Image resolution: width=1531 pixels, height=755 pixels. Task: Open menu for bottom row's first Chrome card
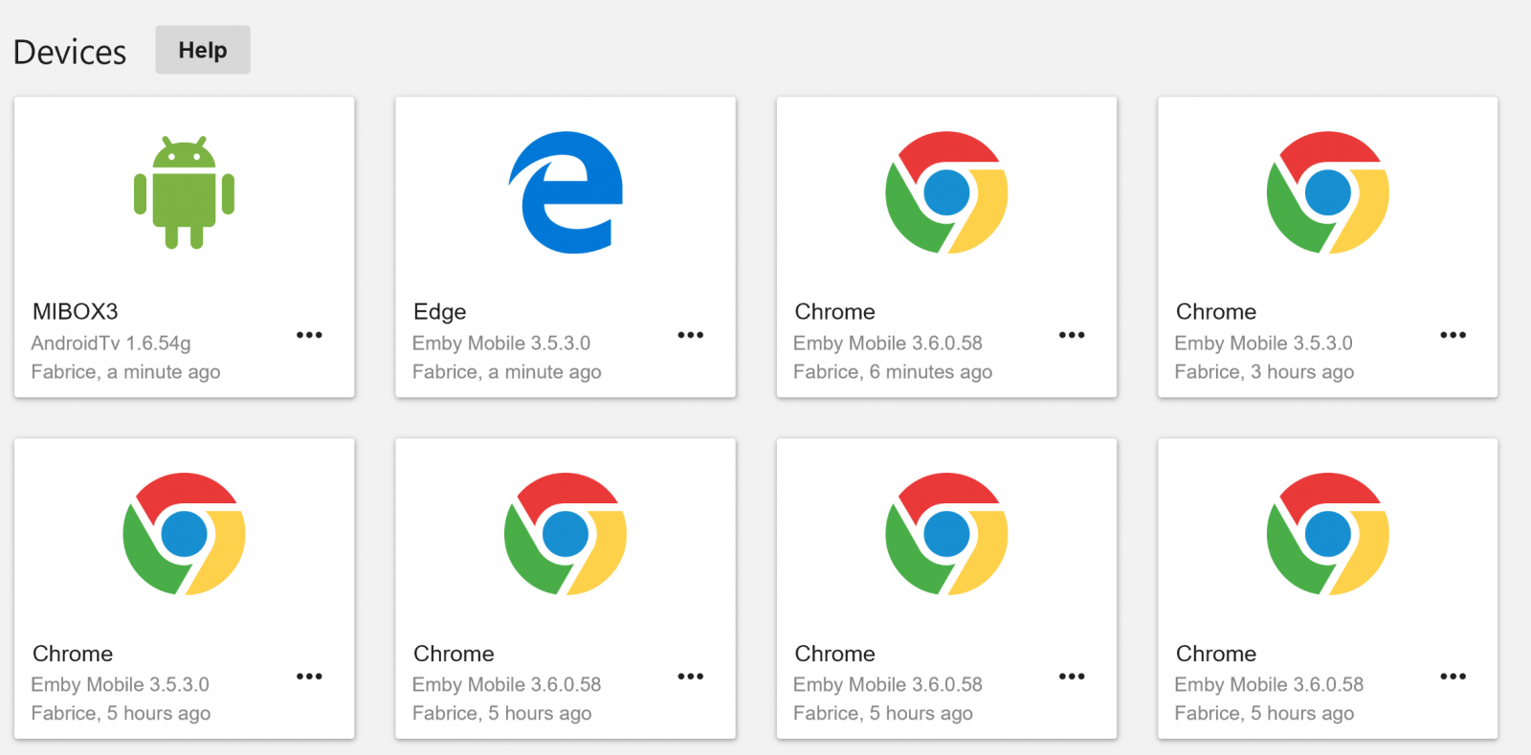309,677
